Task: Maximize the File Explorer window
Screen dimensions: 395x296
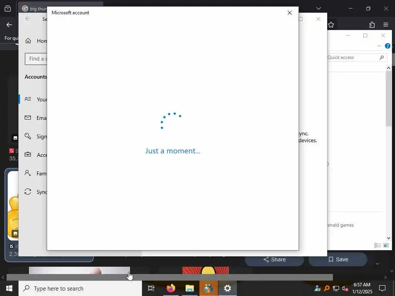Action: point(365,35)
